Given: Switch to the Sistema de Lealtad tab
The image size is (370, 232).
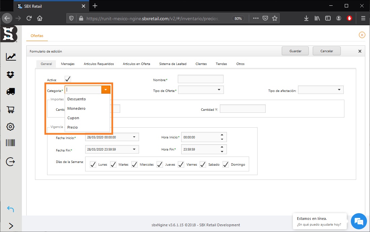Looking at the screenshot, I should (x=173, y=64).
